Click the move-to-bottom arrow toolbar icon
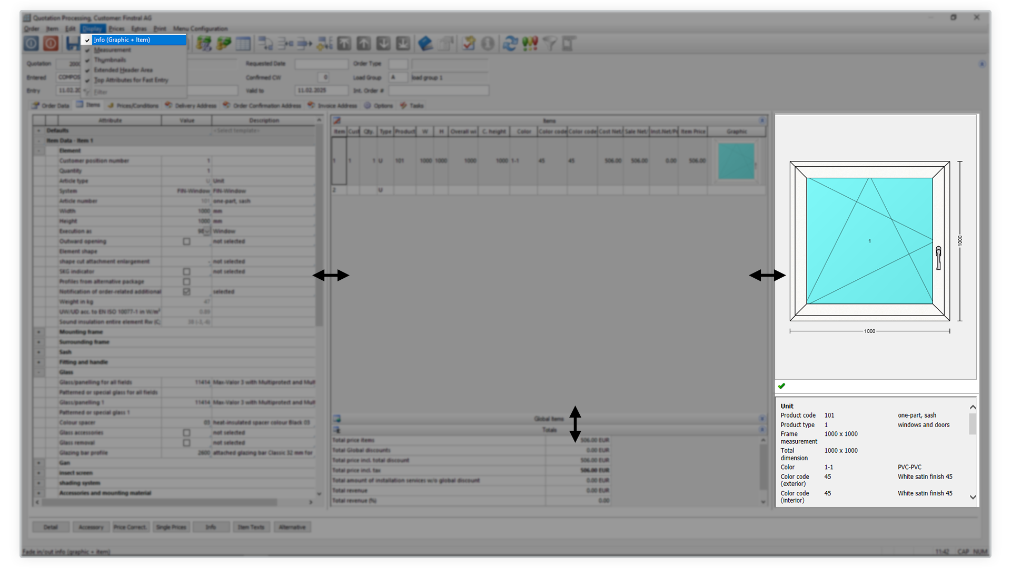The height and width of the screenshot is (568, 1011). point(403,44)
